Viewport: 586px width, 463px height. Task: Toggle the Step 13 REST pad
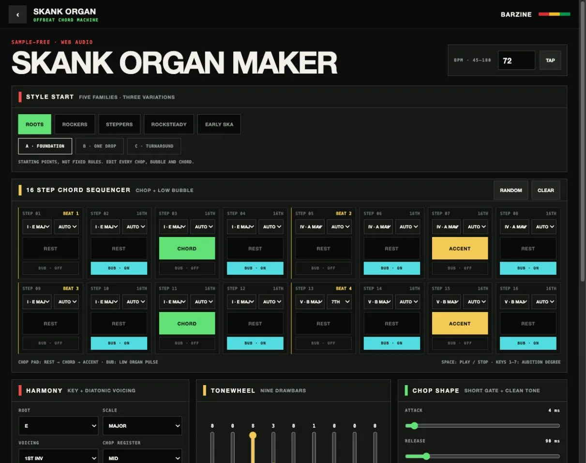pos(323,323)
